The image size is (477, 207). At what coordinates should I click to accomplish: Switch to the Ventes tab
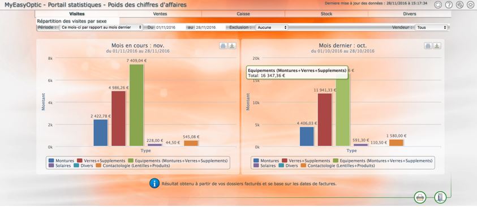click(160, 14)
